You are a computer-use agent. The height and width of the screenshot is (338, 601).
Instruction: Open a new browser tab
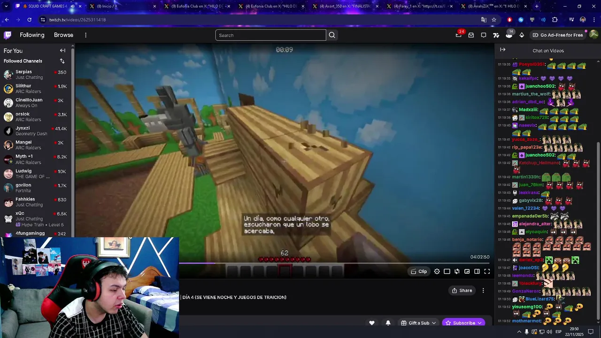tap(537, 6)
